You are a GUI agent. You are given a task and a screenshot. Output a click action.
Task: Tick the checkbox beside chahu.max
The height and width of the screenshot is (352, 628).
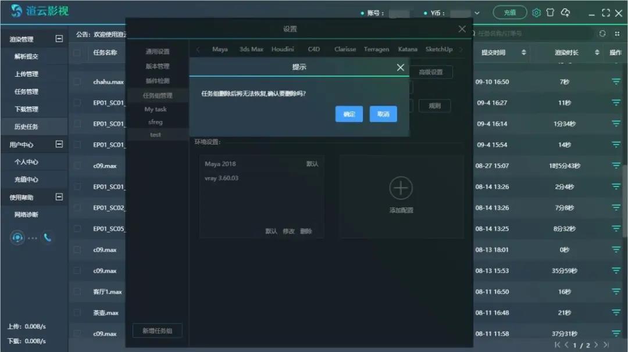tap(77, 82)
